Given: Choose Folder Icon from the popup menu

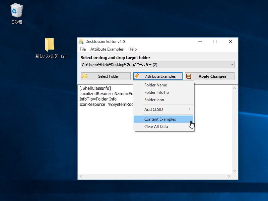Looking at the screenshot, I should click(x=163, y=99).
